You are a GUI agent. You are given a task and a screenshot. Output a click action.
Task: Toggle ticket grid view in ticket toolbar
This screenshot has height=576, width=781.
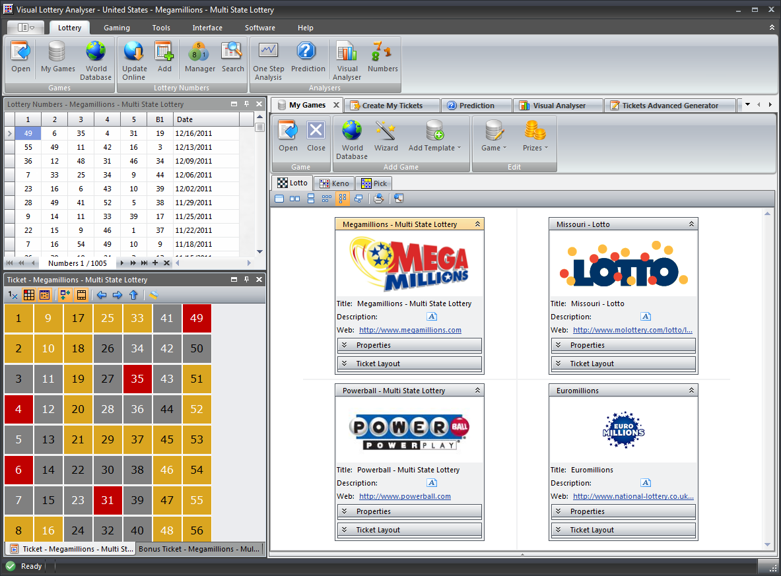pos(28,295)
